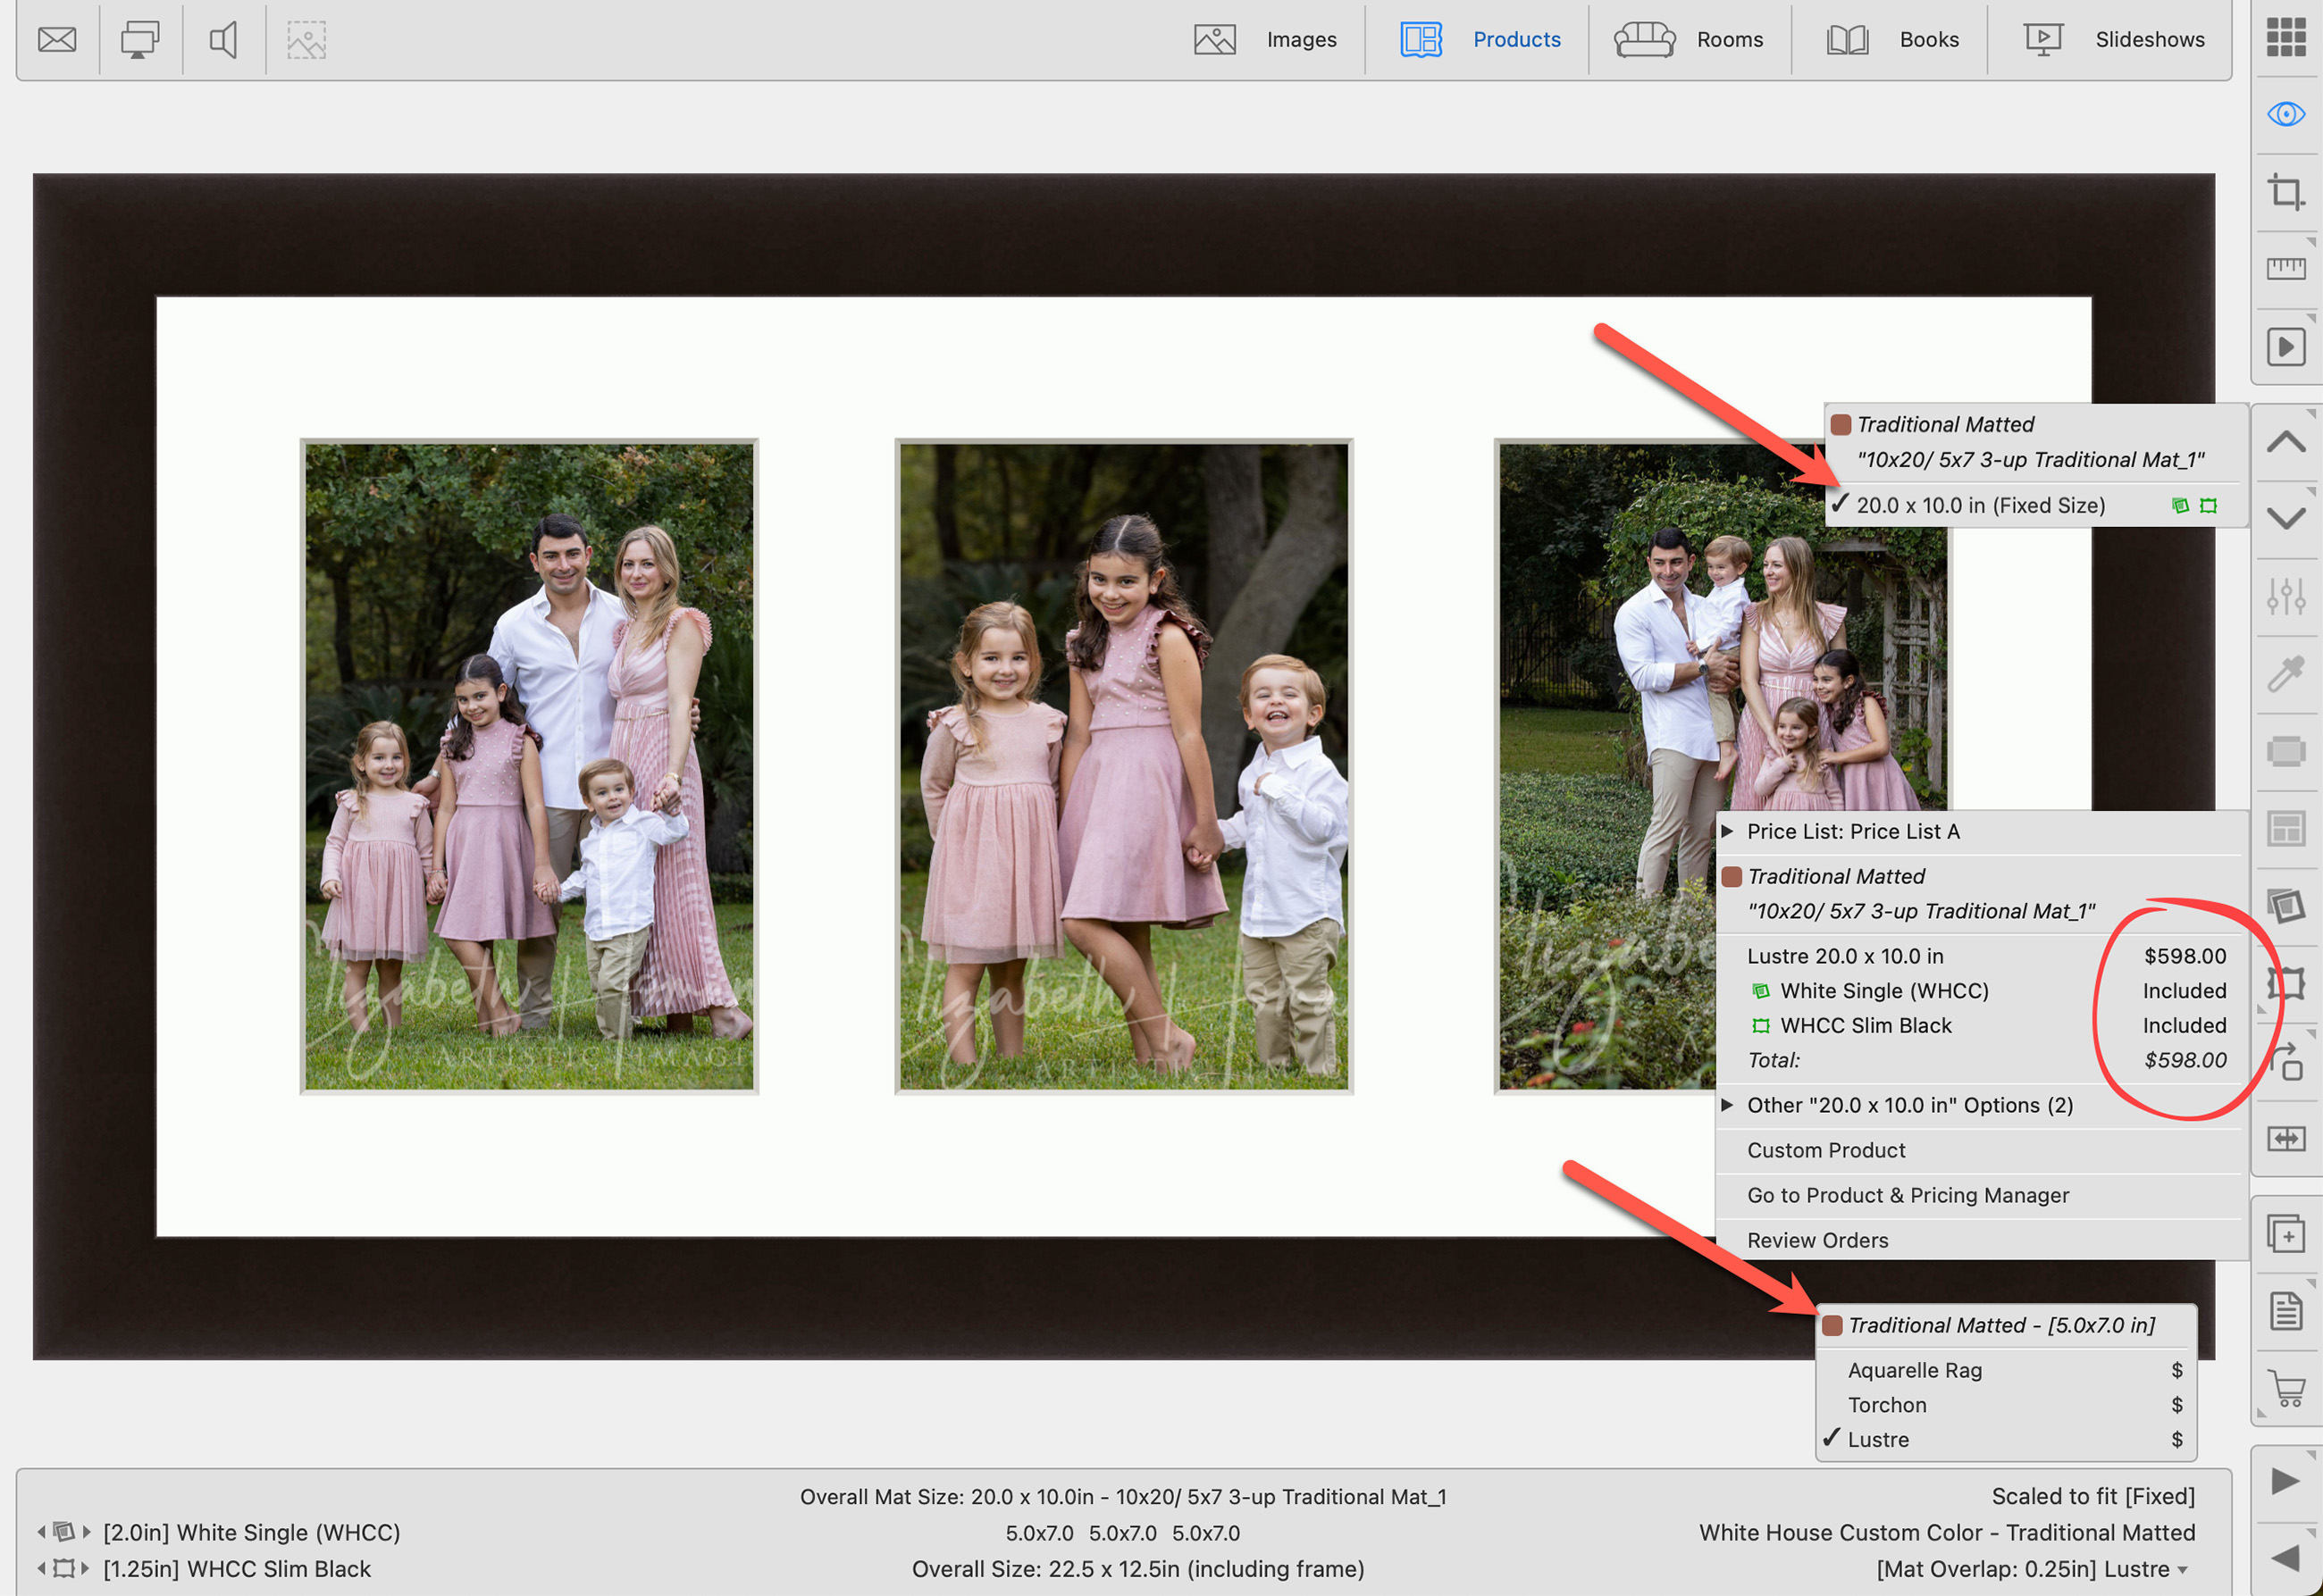Open the thumbnail grid view icon

point(2285,37)
